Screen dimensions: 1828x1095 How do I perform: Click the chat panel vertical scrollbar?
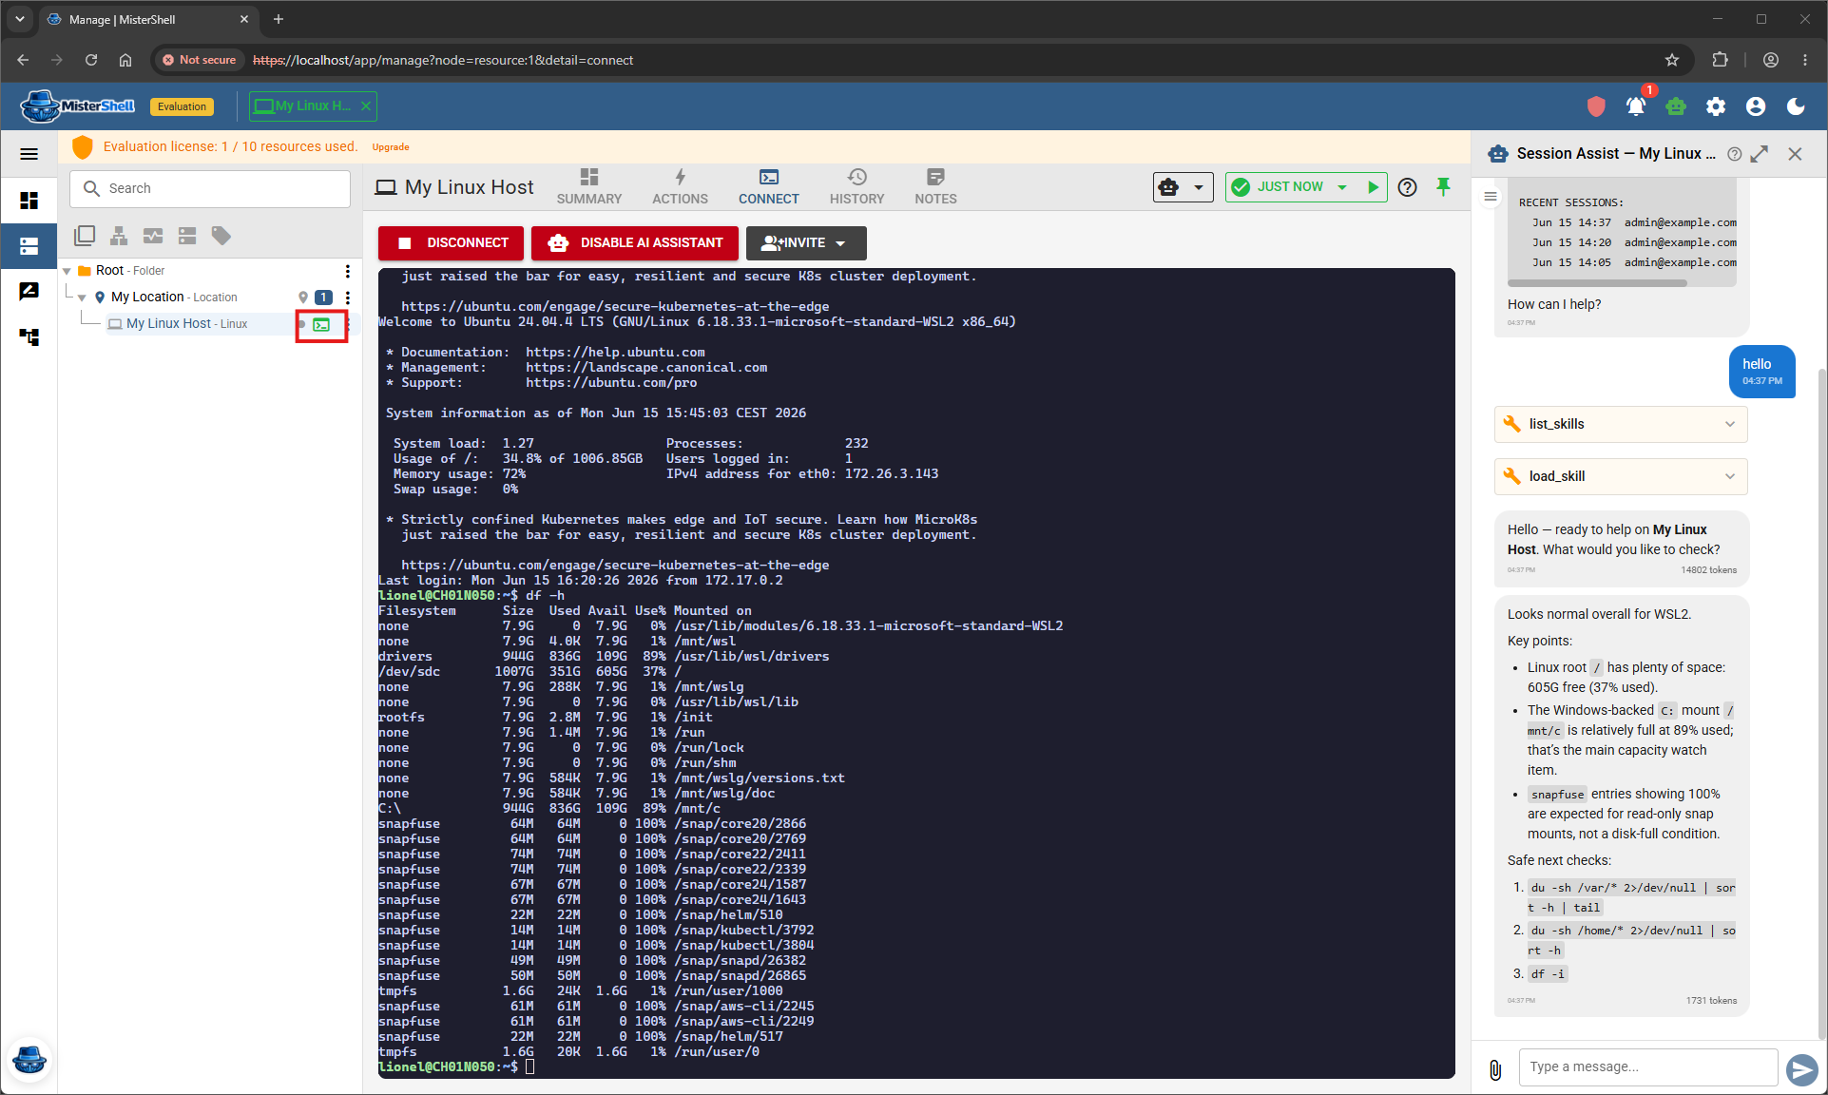coord(1821,703)
